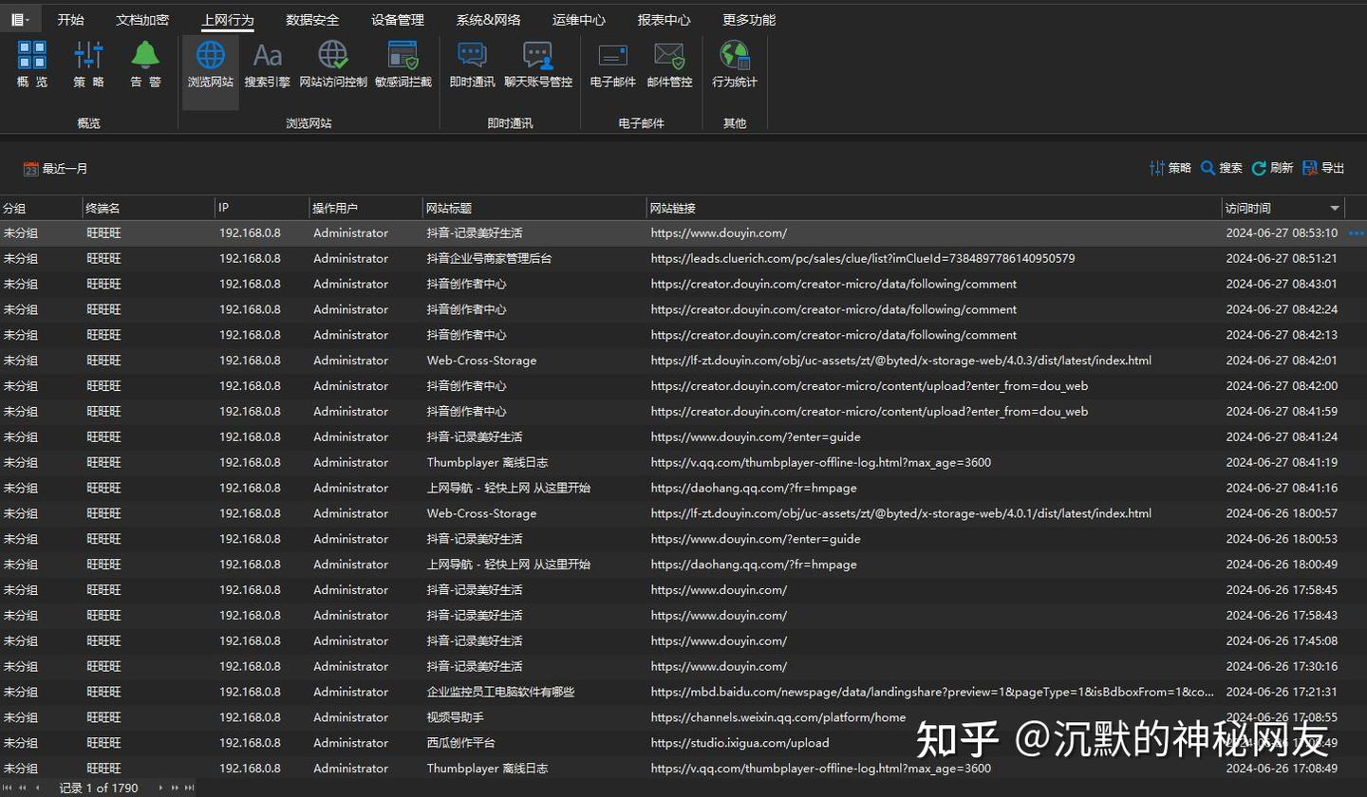Sort by the 终端名 column header
This screenshot has height=797, width=1367.
coord(148,209)
